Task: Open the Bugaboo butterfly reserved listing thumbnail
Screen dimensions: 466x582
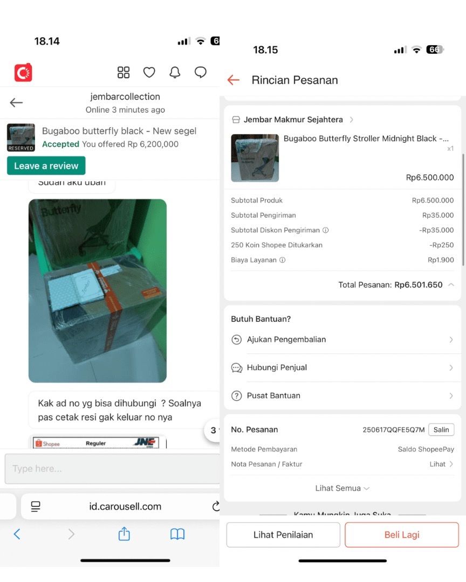Action: [21, 137]
